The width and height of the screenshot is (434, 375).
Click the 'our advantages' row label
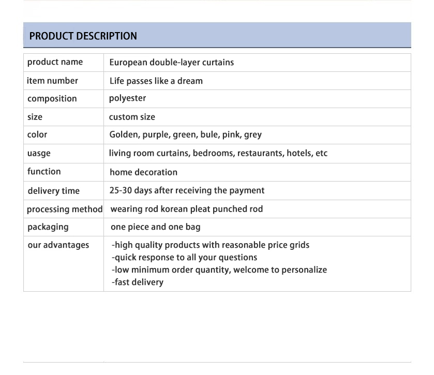click(x=58, y=245)
